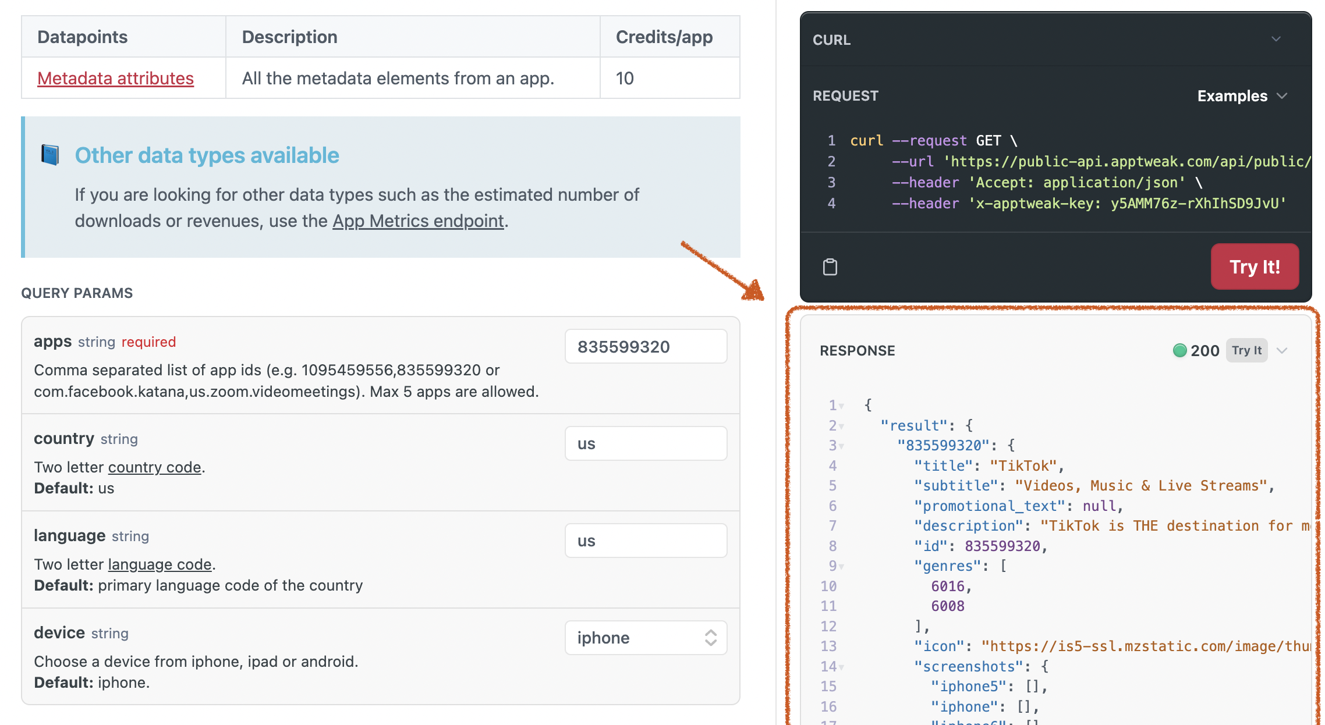Open the Metadata attributes link
The image size is (1325, 725).
[x=115, y=78]
